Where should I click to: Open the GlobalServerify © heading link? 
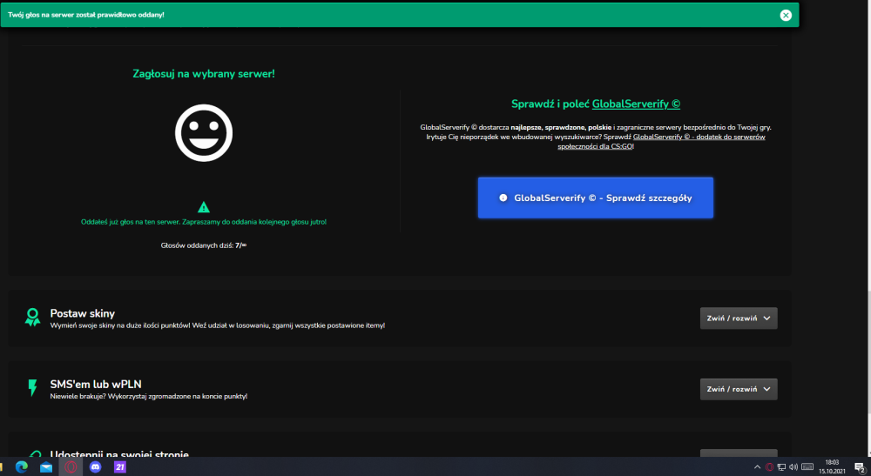point(636,104)
